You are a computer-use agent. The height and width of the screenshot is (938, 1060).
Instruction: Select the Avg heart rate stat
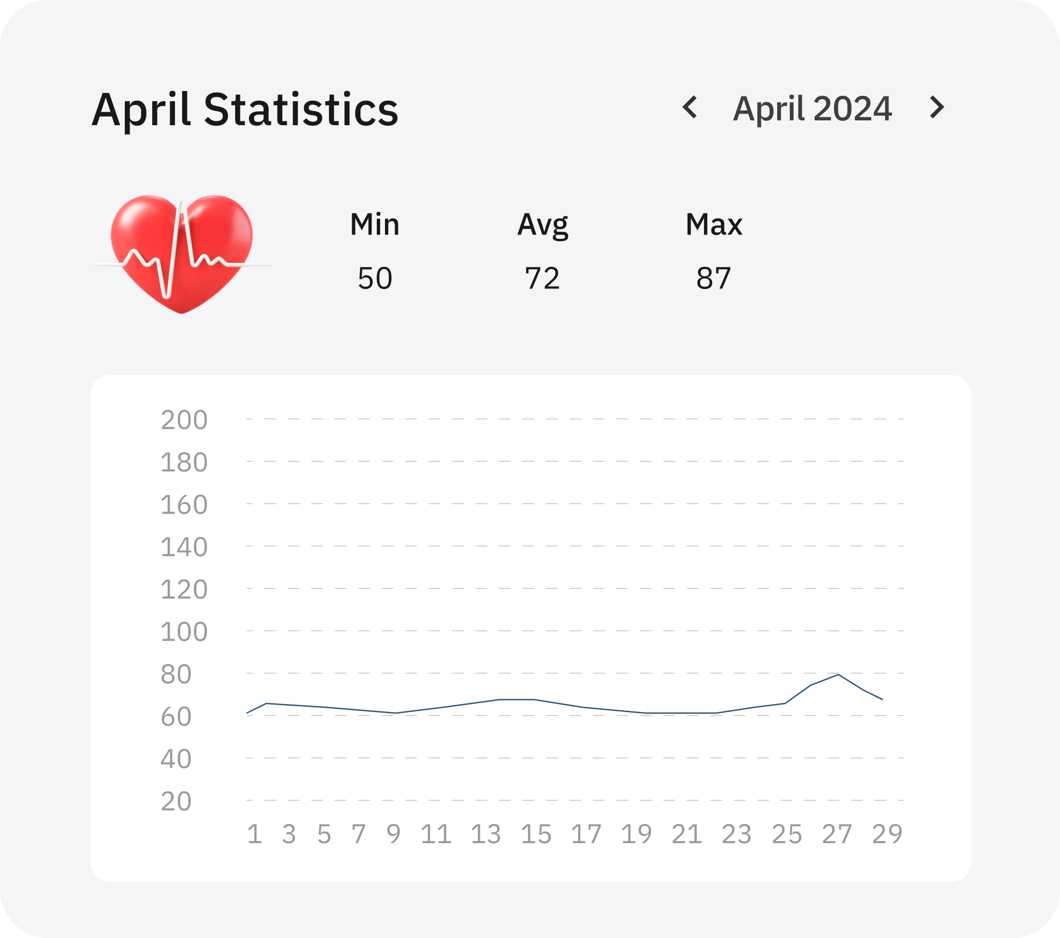click(543, 225)
